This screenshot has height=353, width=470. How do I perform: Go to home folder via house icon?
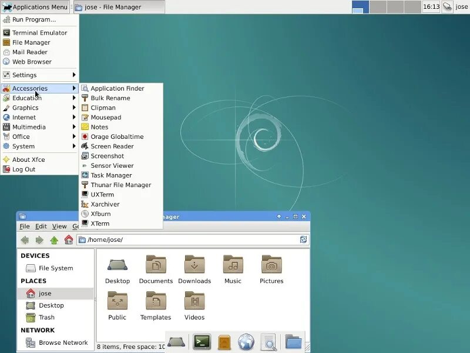[69, 239]
